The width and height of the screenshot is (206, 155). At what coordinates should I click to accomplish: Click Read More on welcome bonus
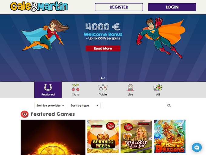[x=103, y=49]
